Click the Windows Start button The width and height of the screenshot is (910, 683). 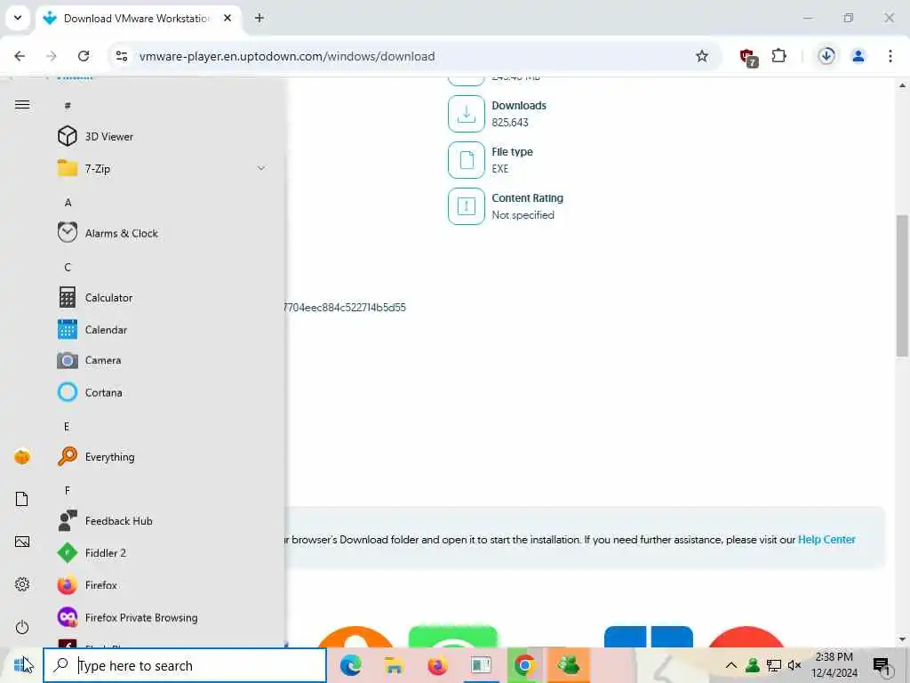[x=21, y=665]
